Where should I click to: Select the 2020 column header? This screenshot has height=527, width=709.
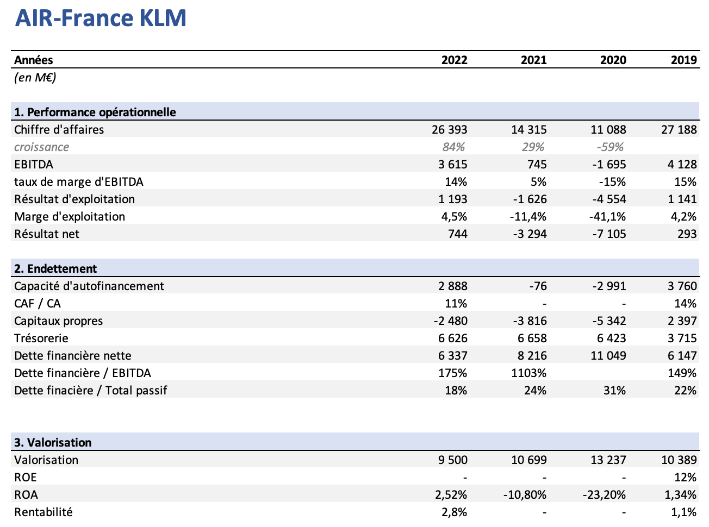pyautogui.click(x=613, y=60)
